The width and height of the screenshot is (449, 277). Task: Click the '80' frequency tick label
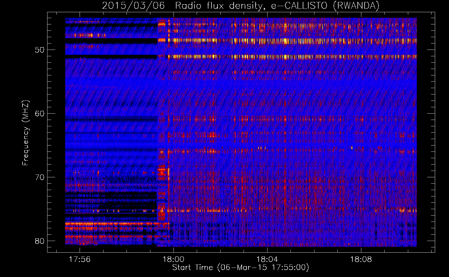(x=40, y=241)
